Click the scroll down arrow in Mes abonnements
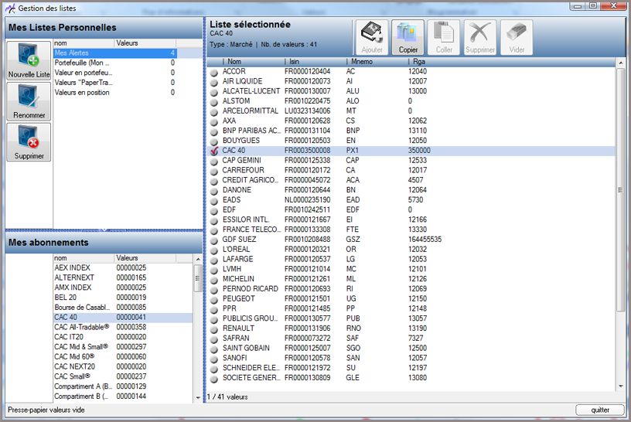The width and height of the screenshot is (631, 422). (x=198, y=397)
